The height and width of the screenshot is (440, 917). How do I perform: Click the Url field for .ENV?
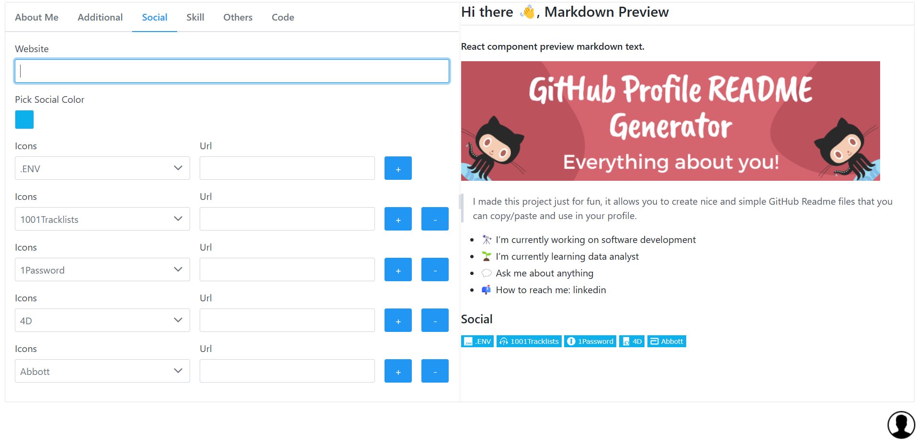287,168
